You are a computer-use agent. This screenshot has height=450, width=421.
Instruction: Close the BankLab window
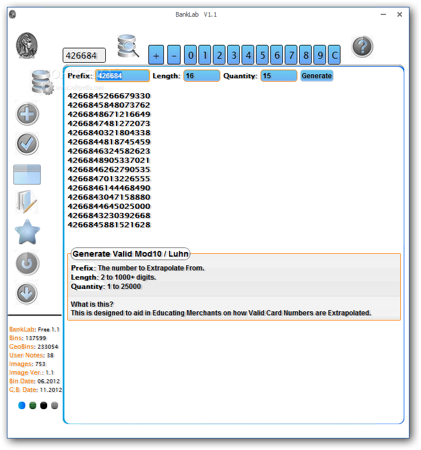click(x=400, y=14)
